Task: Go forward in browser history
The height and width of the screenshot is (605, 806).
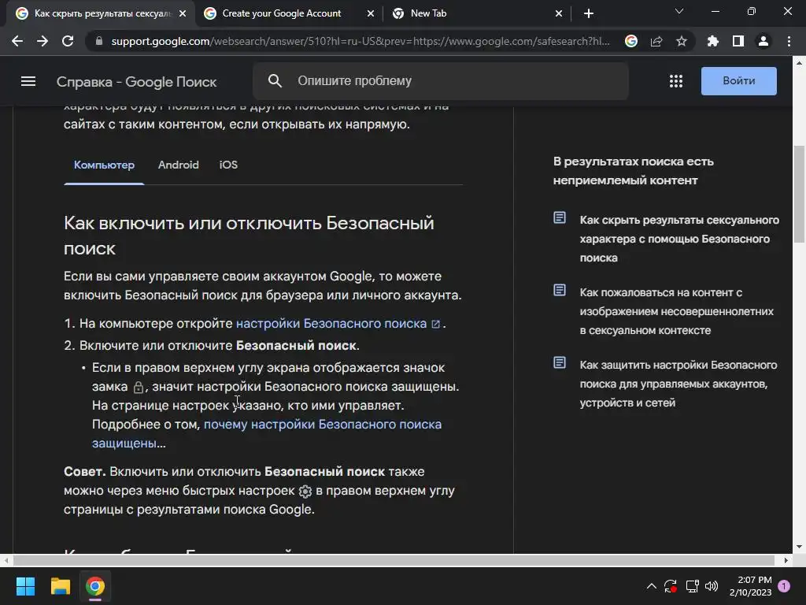Action: pyautogui.click(x=43, y=41)
